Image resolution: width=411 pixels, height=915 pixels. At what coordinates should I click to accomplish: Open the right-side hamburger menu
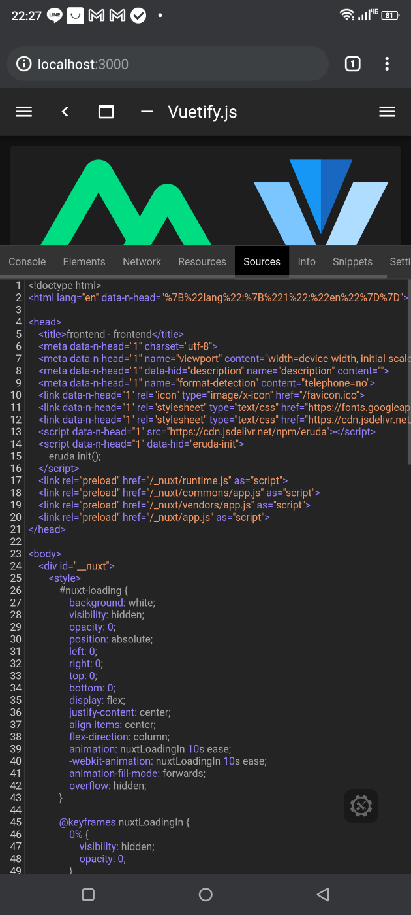click(x=387, y=112)
